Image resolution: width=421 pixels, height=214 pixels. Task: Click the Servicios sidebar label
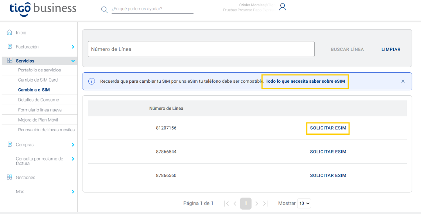(x=25, y=61)
